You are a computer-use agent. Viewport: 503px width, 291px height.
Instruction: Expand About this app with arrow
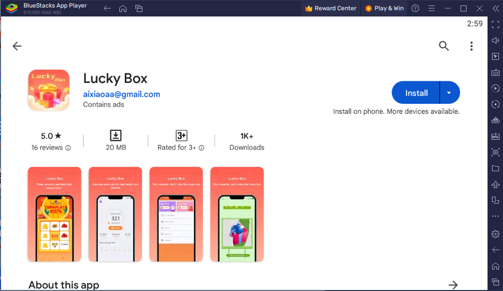[453, 285]
